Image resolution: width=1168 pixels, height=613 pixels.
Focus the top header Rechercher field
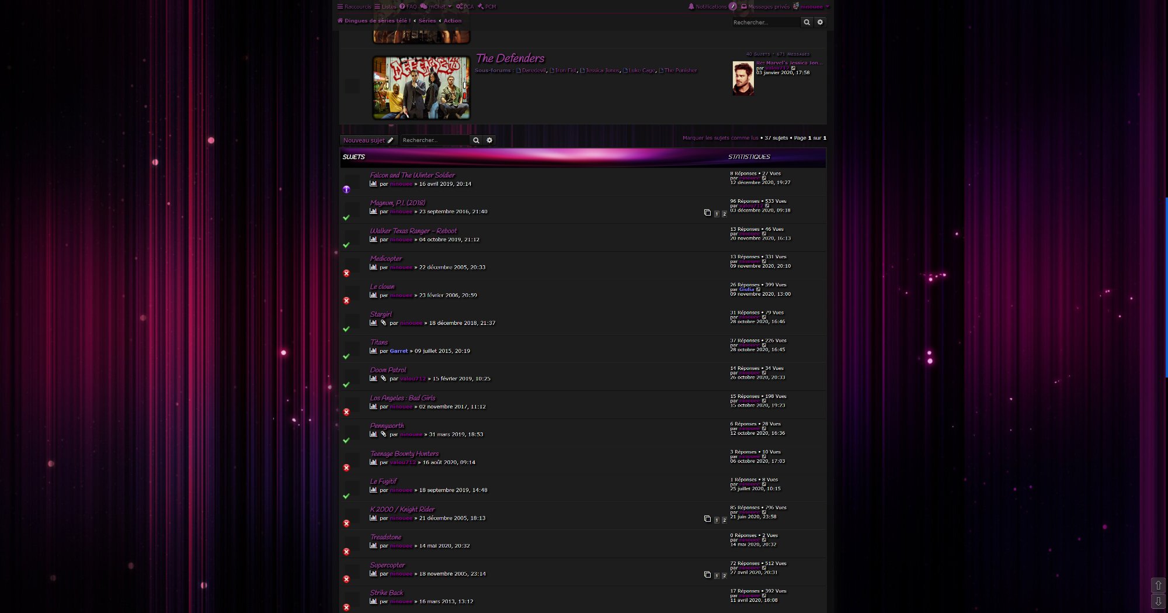(766, 22)
